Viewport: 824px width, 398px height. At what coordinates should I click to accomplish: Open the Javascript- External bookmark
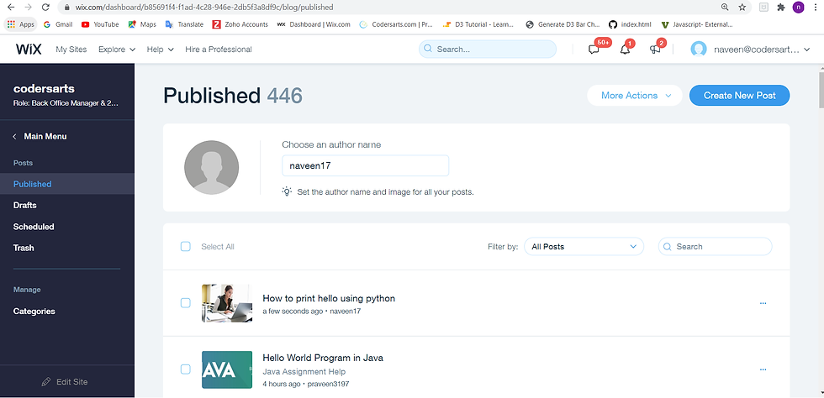click(x=696, y=24)
